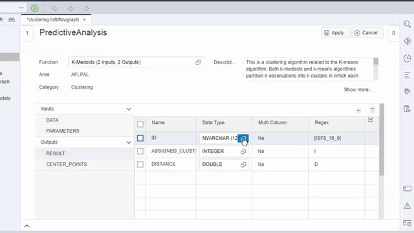Open the console icon in right sidebar
This screenshot has width=414, height=233.
click(x=407, y=188)
